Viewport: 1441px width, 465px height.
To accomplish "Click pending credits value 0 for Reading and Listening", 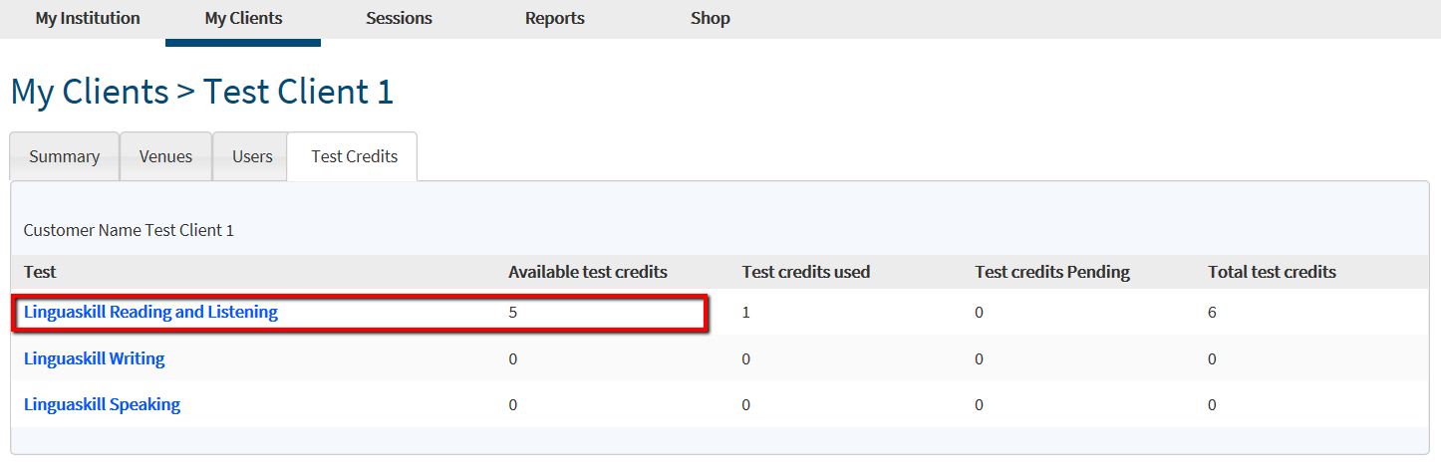I will (980, 312).
